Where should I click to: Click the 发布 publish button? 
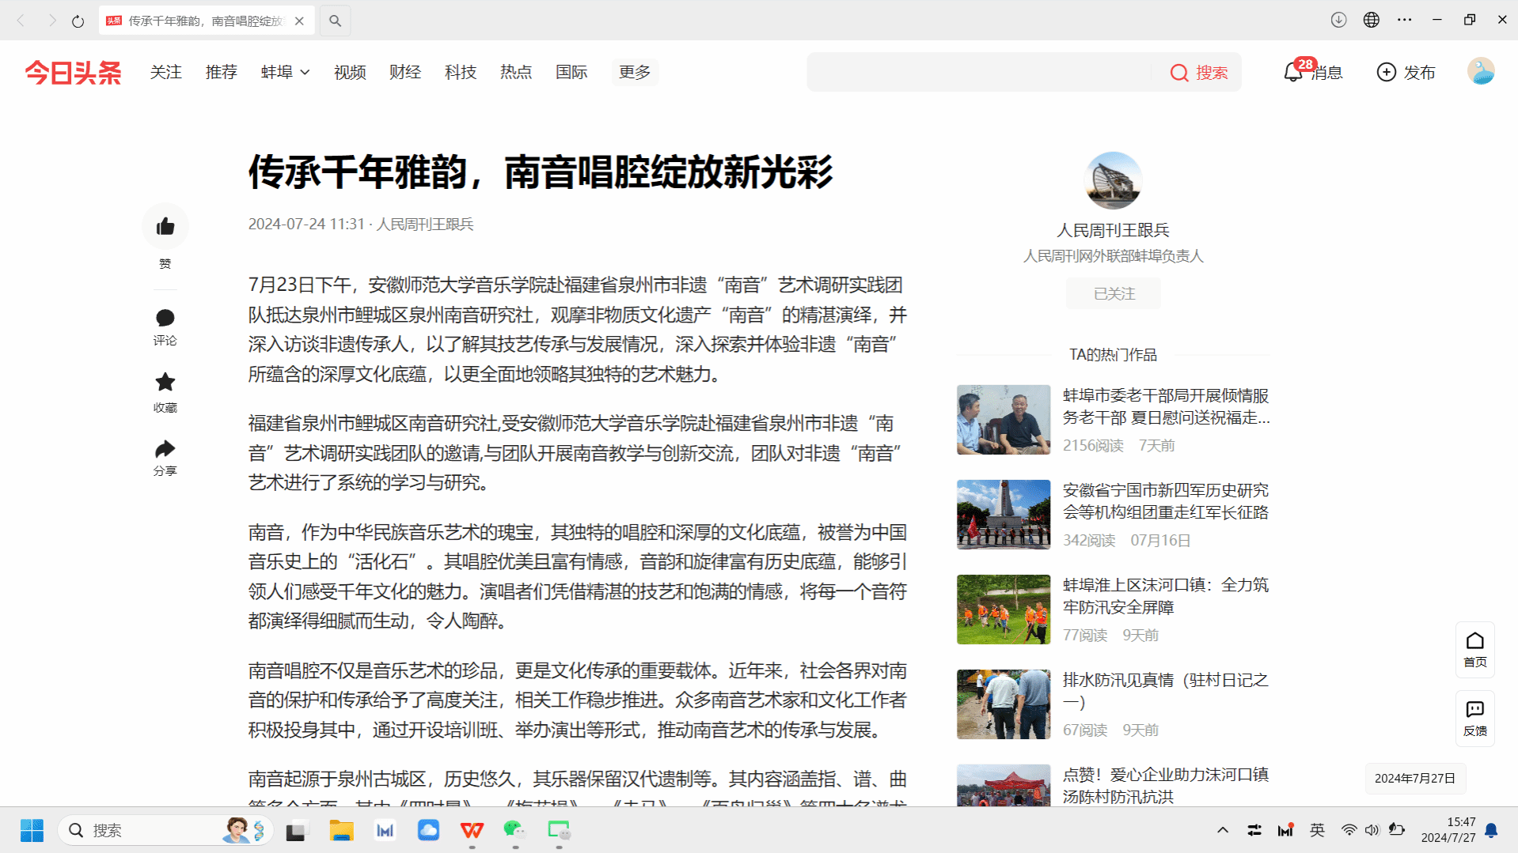coord(1406,73)
